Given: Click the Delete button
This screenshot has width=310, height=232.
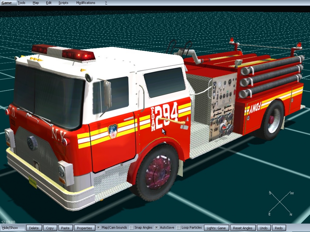Looking at the screenshot, I should click(34, 228).
